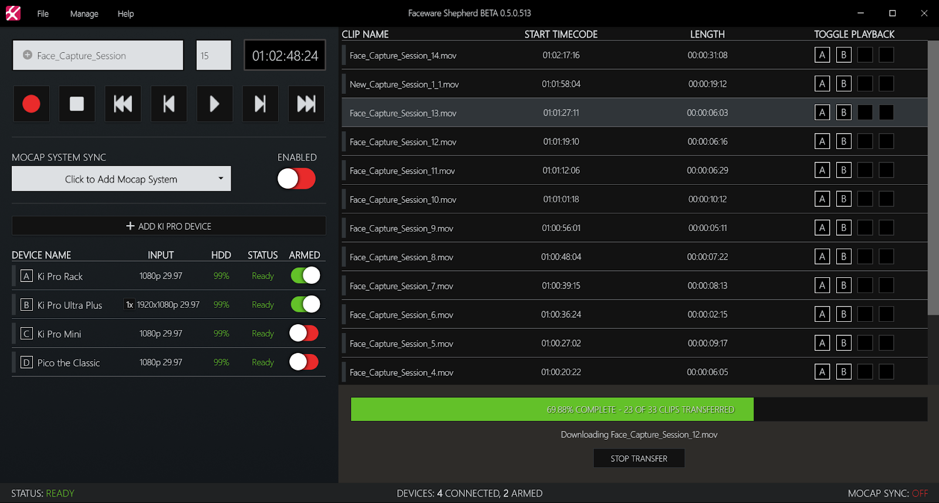Open Click to Add Mocap System dropdown
This screenshot has height=503, width=939.
[x=121, y=179]
